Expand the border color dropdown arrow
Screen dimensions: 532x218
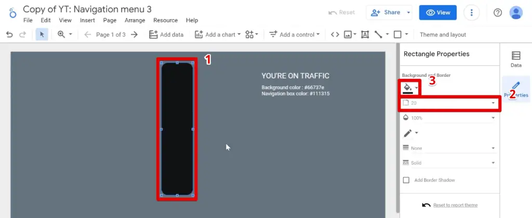(417, 133)
